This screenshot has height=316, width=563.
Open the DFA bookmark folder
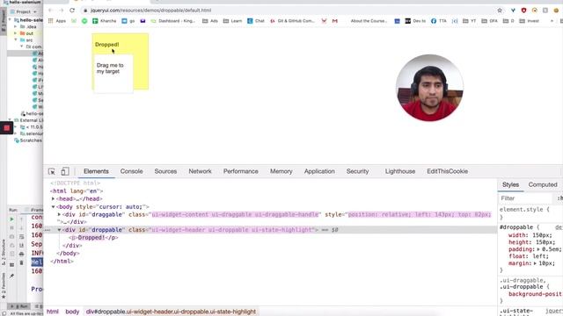click(490, 21)
